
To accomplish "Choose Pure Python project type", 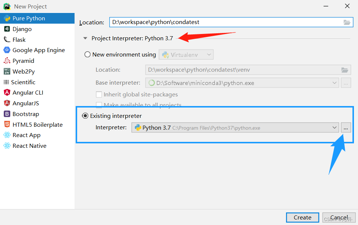I will click(37, 18).
